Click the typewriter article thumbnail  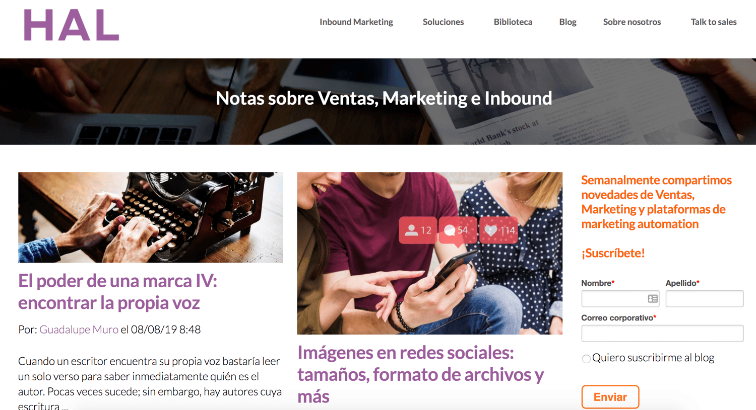[x=151, y=217]
